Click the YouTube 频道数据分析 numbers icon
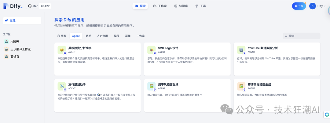 coord(241,50)
